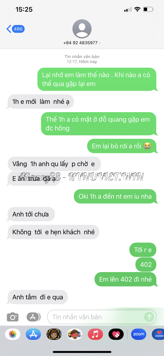Tap the contact avatar picture

click(x=82, y=29)
